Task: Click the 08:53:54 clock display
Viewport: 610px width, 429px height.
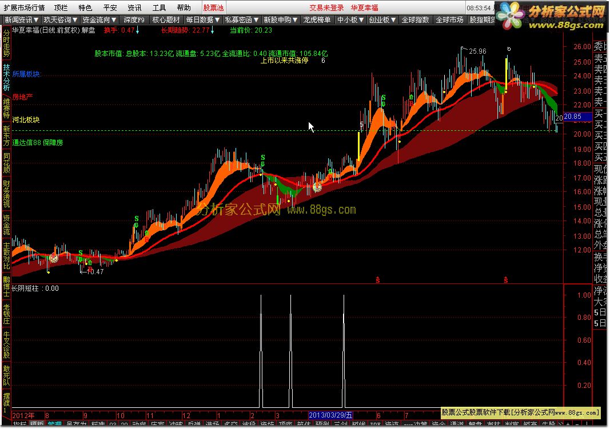Action: click(x=479, y=8)
